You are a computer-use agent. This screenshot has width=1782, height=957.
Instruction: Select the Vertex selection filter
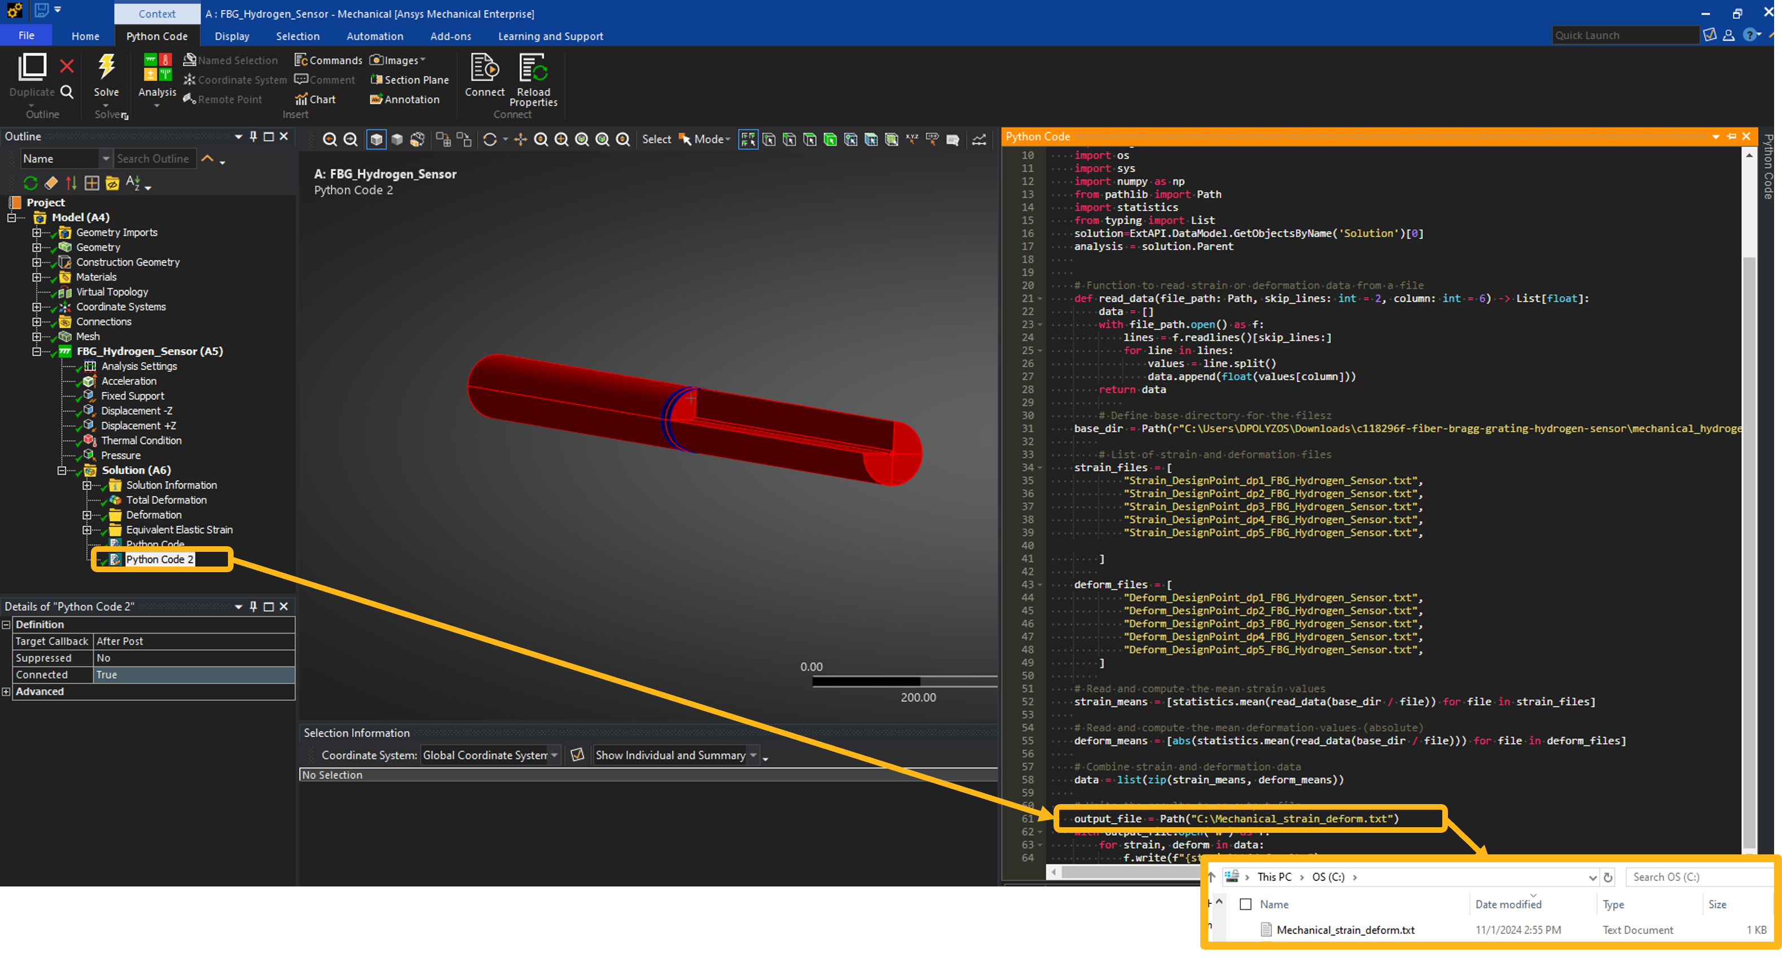point(769,139)
